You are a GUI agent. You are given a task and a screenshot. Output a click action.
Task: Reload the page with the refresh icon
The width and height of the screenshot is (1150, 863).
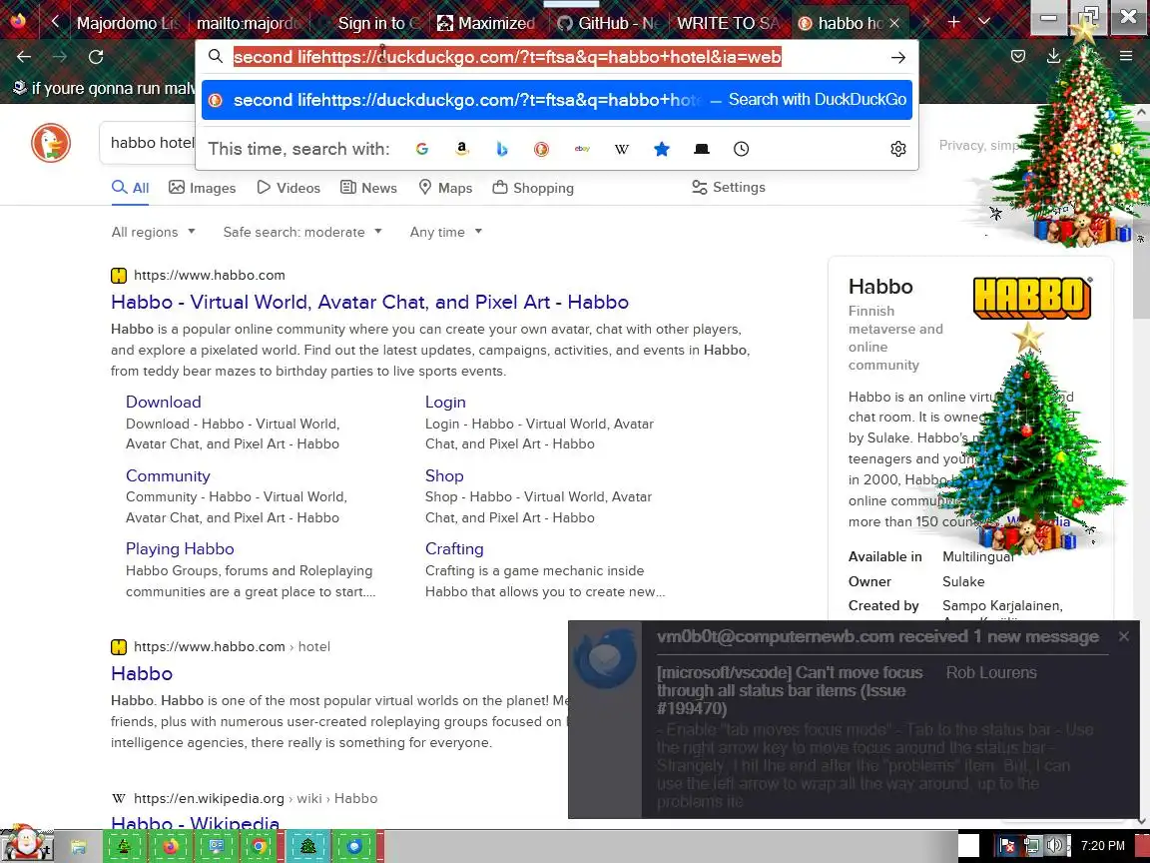96,57
